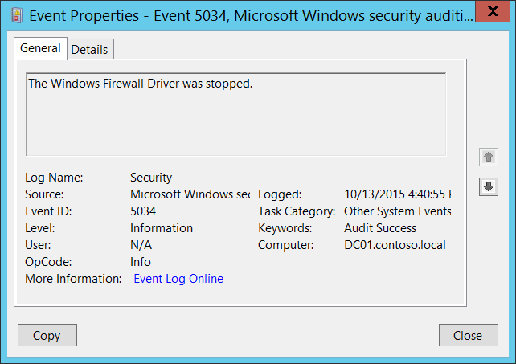Go to previous event with up arrow
516x364 pixels.
click(x=488, y=157)
